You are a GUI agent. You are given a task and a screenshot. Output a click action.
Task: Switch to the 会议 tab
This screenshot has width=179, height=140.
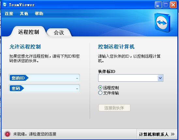[x=59, y=33]
